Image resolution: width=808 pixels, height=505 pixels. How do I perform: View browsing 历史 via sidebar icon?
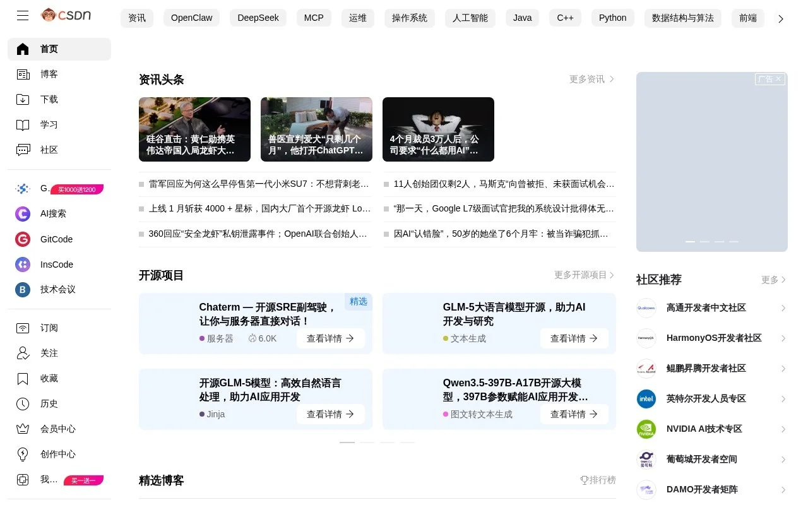[49, 403]
